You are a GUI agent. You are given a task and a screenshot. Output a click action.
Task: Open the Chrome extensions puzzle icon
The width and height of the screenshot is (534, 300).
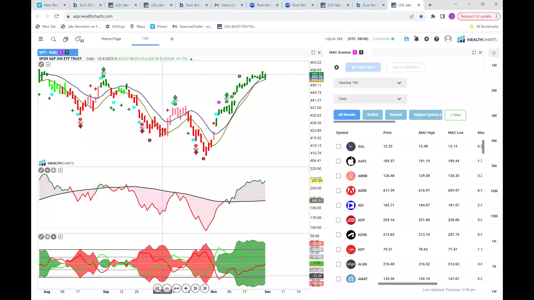point(433,16)
